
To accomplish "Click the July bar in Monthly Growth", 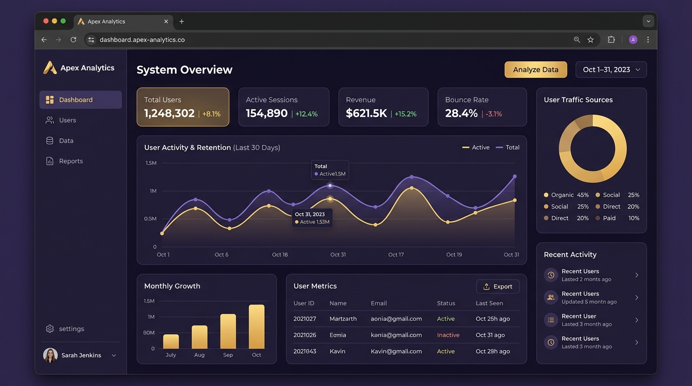I will pyautogui.click(x=171, y=342).
